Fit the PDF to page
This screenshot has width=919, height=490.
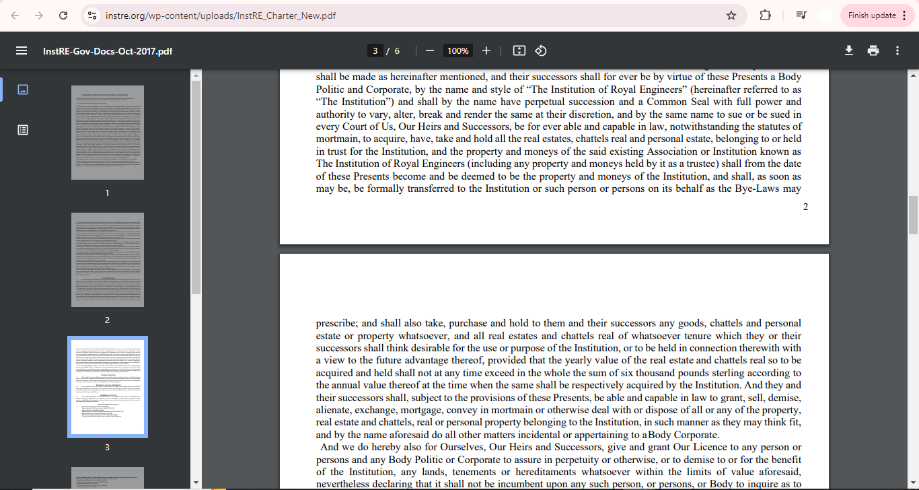tap(519, 50)
